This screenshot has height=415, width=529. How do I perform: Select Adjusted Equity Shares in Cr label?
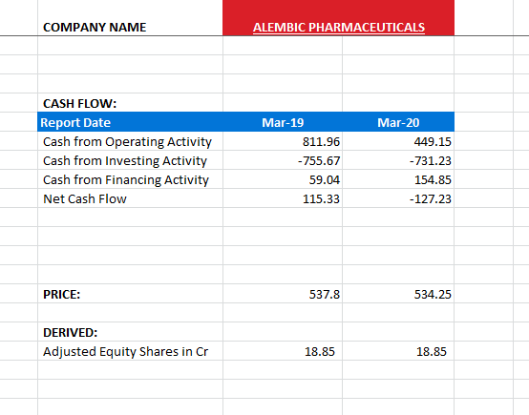pos(130,351)
